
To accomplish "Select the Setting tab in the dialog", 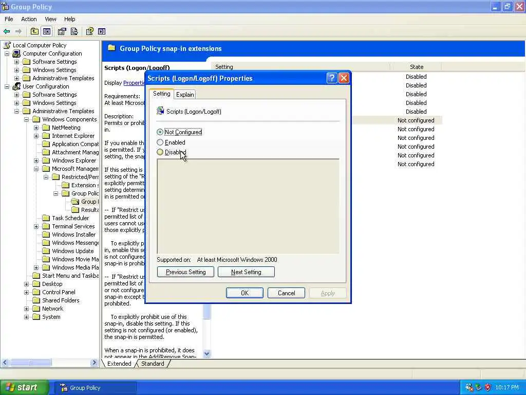I will [162, 94].
